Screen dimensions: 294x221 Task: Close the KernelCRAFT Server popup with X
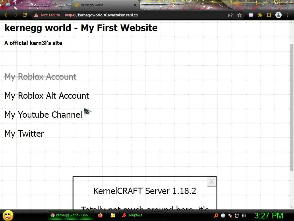coord(212,182)
